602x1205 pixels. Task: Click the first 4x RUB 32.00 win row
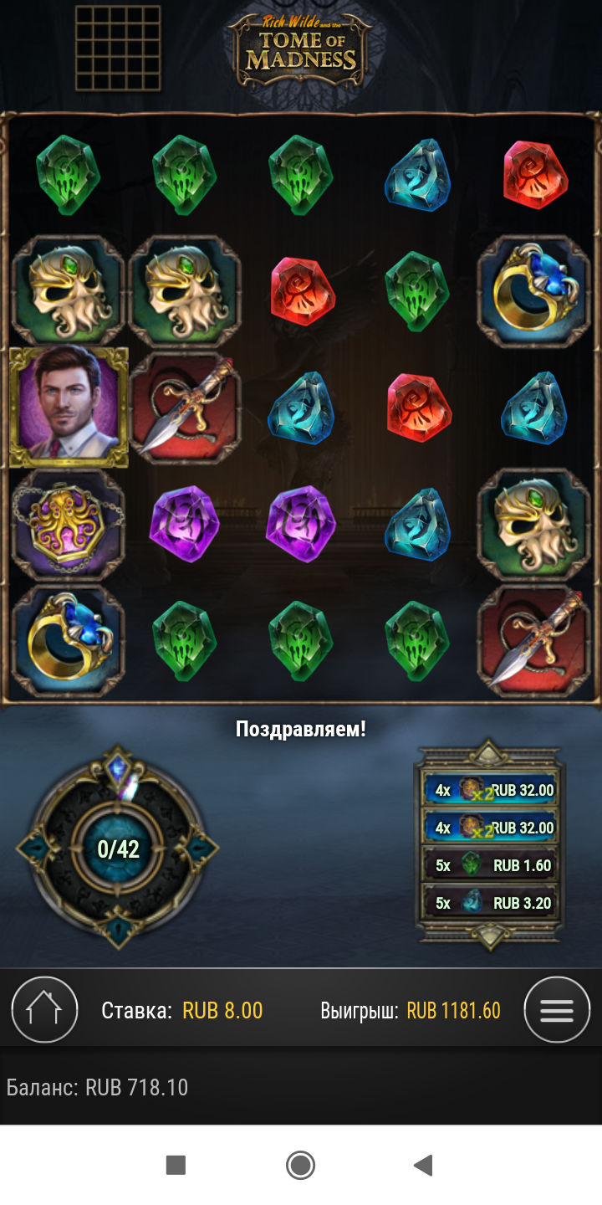pyautogui.click(x=490, y=789)
